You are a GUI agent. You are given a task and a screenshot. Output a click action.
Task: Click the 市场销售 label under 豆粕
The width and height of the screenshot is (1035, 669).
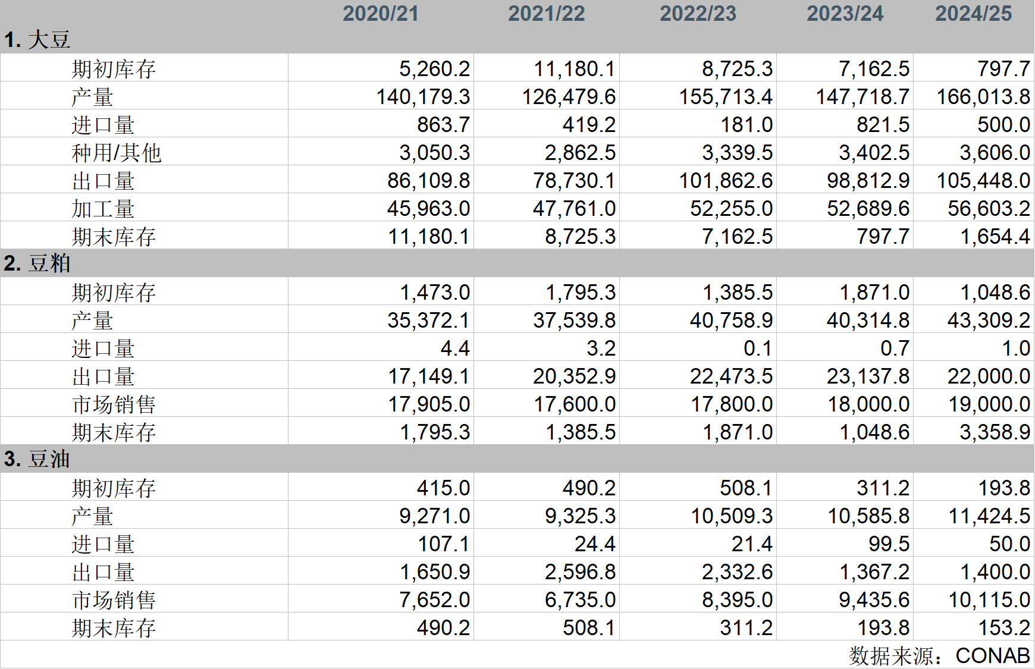click(x=114, y=404)
